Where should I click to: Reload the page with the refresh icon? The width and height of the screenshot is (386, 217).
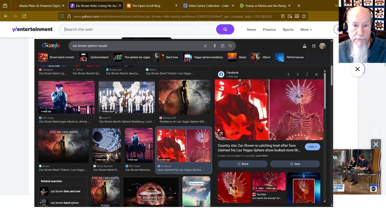click(x=24, y=16)
